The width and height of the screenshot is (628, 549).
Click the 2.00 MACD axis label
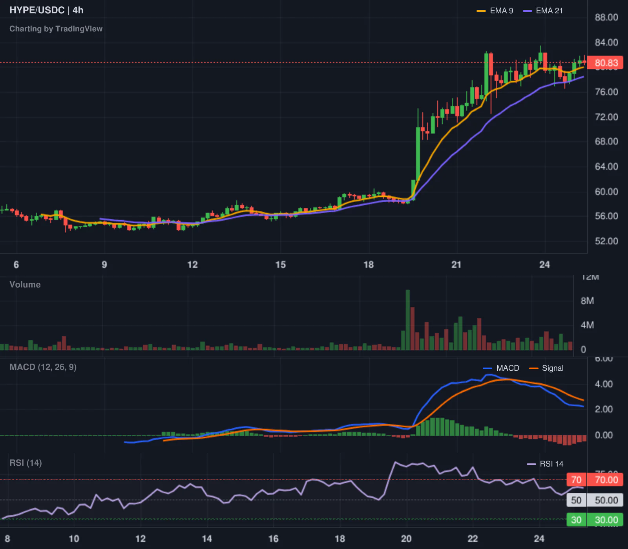click(x=604, y=409)
